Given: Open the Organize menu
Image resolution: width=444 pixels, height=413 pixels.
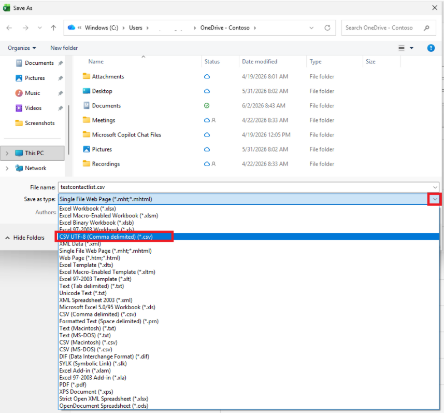Looking at the screenshot, I should (22, 48).
